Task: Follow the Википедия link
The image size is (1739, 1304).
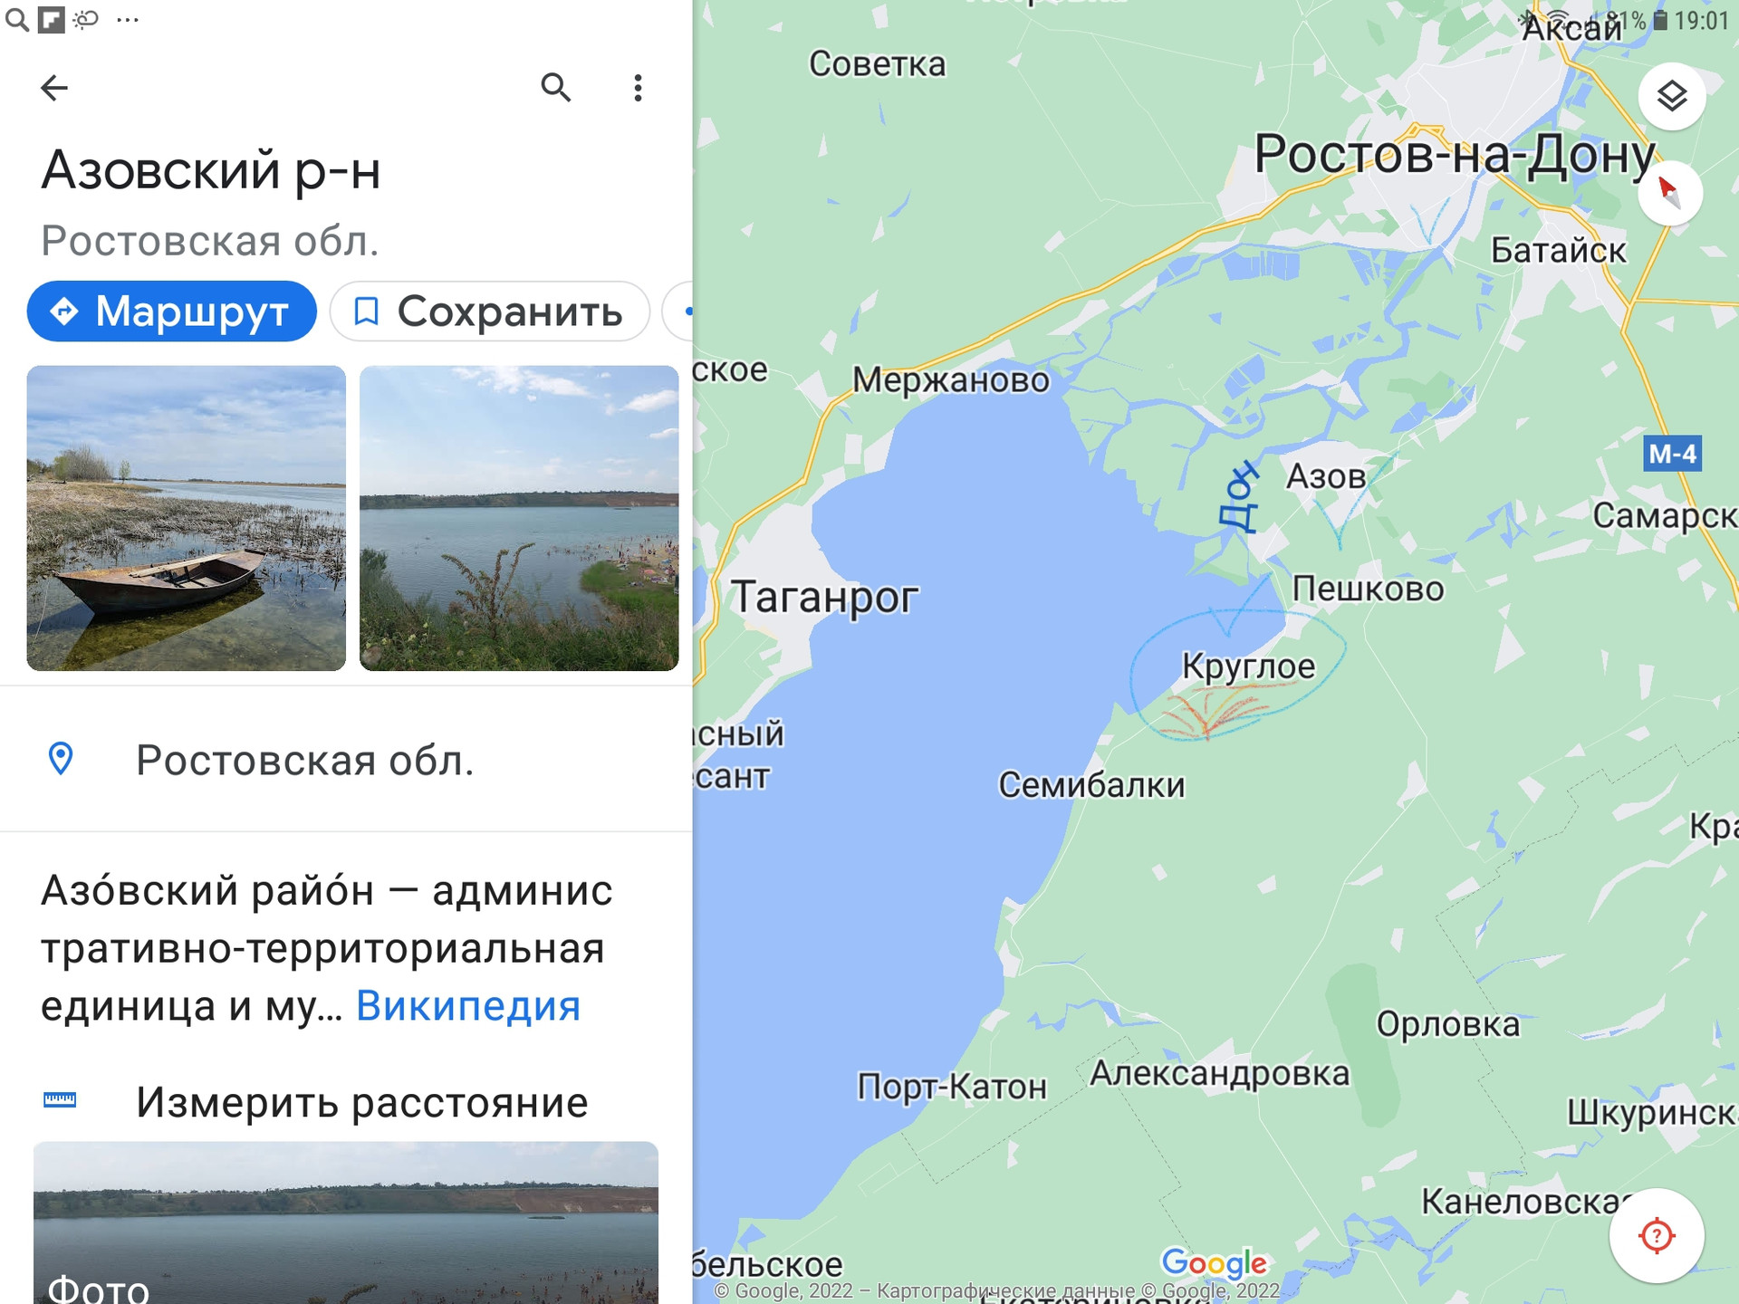Action: tap(468, 1006)
